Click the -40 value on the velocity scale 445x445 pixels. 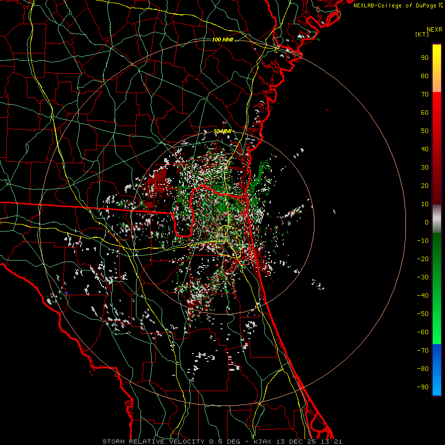[x=423, y=296]
